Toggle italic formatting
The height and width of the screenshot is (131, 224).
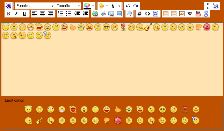(16, 14)
